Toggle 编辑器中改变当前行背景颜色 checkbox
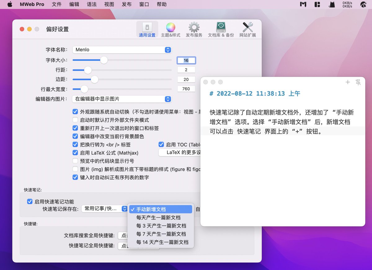This screenshot has width=372, height=270. 75,136
